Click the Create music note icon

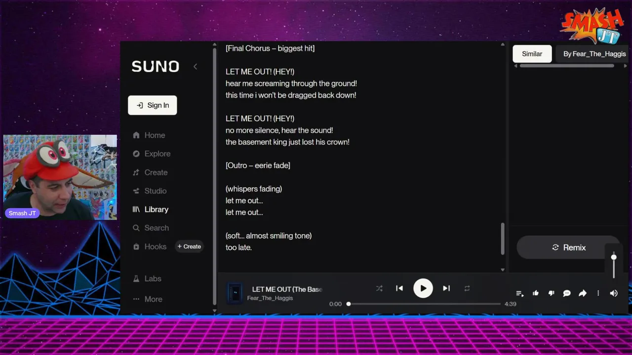click(136, 173)
